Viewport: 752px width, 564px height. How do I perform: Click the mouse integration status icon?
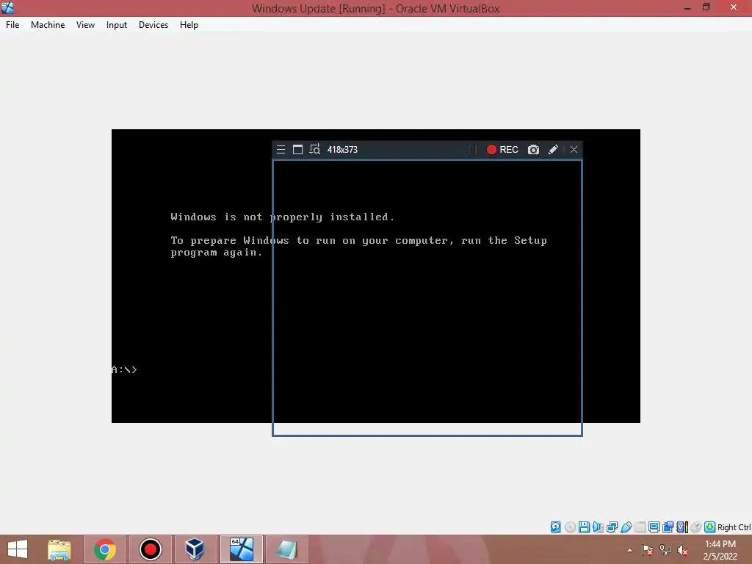[x=696, y=527]
